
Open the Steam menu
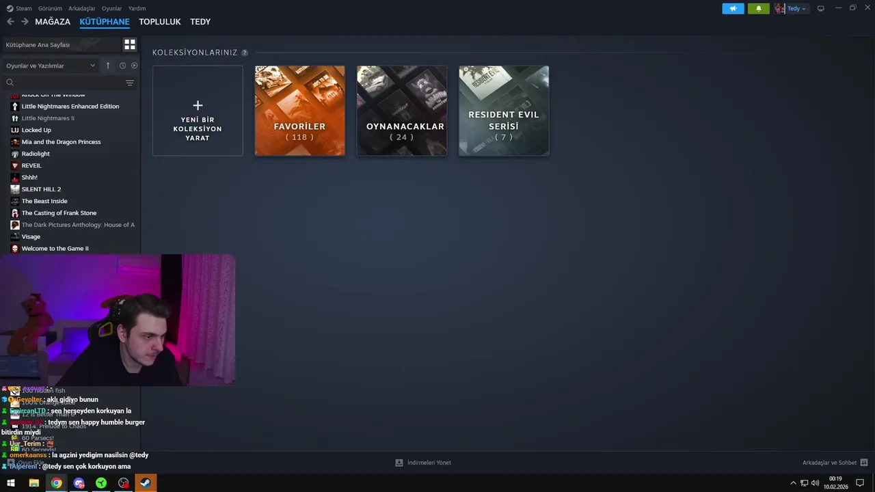pos(20,8)
